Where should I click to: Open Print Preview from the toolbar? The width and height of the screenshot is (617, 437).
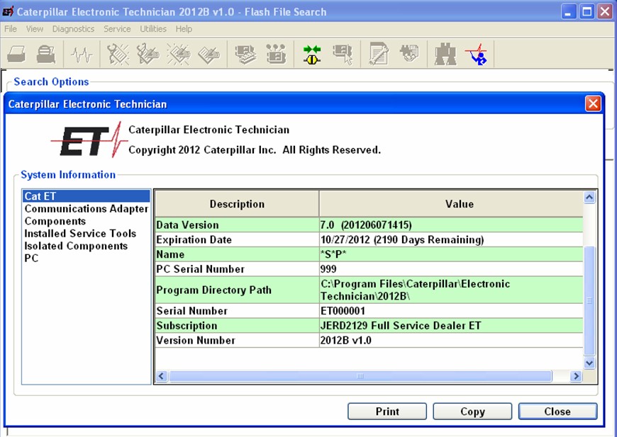pyautogui.click(x=46, y=55)
